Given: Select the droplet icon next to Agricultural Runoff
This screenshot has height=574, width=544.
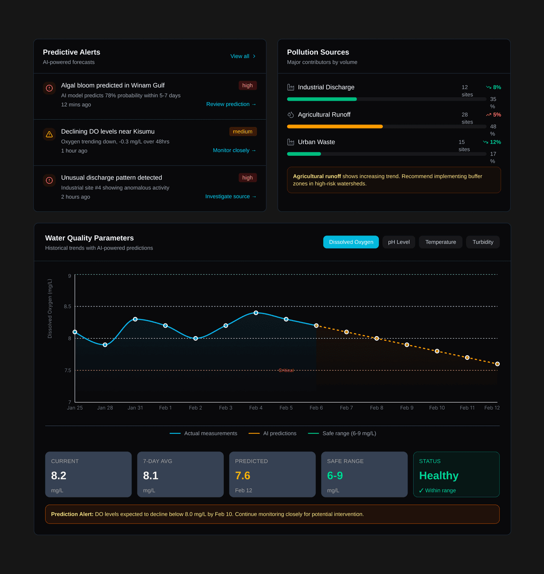Looking at the screenshot, I should pos(291,114).
